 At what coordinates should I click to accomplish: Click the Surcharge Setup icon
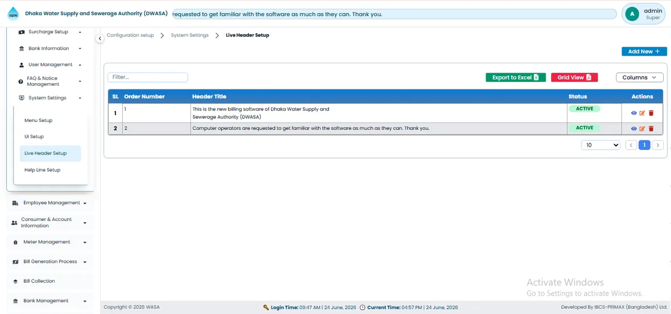click(21, 32)
